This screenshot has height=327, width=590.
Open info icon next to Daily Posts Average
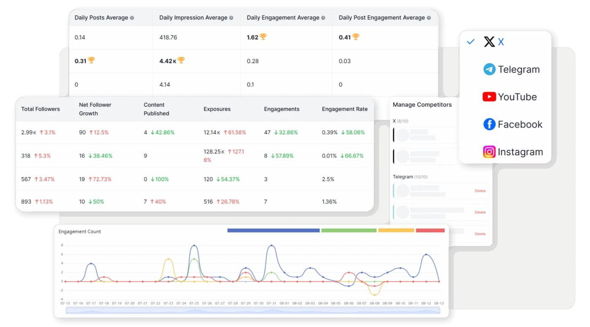coord(132,18)
